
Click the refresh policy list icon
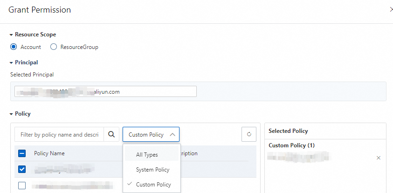coord(249,135)
